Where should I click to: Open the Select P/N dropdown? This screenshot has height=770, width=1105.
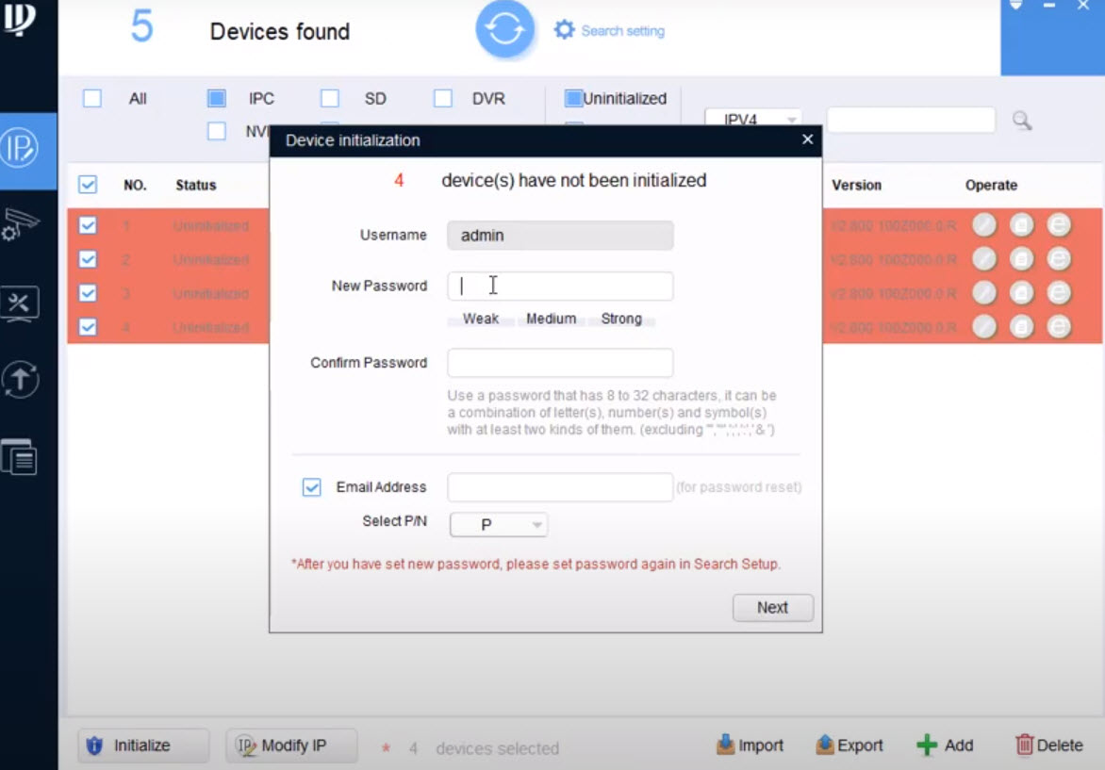point(498,524)
